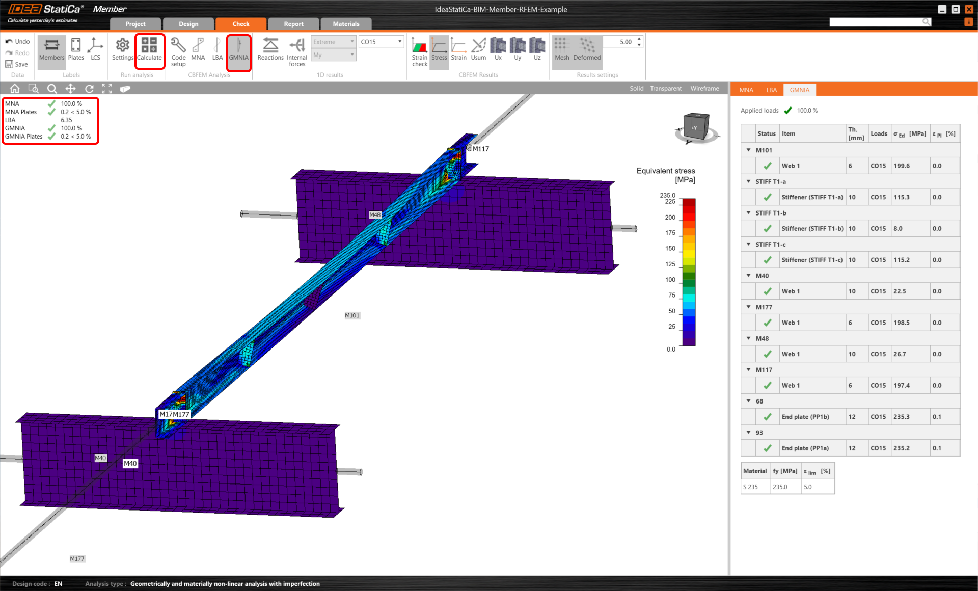
Task: Open the LBA results tab
Action: [771, 90]
